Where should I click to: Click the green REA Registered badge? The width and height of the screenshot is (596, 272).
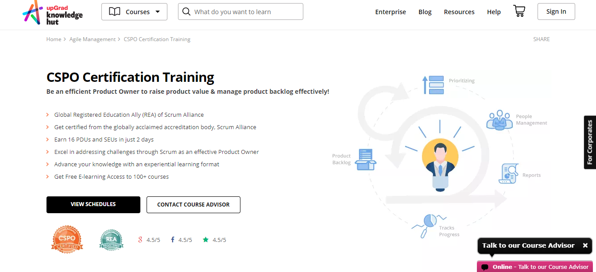111,240
